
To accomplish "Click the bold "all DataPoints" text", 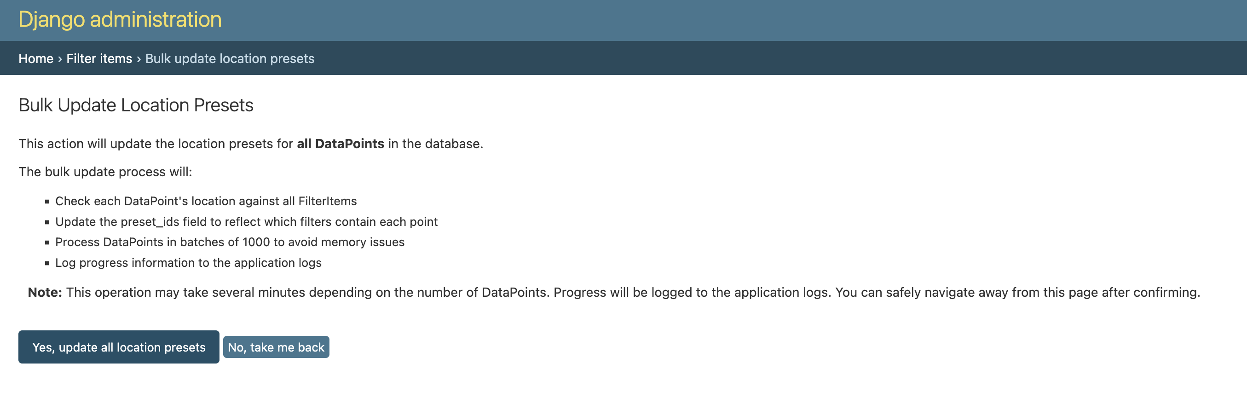I will (340, 144).
